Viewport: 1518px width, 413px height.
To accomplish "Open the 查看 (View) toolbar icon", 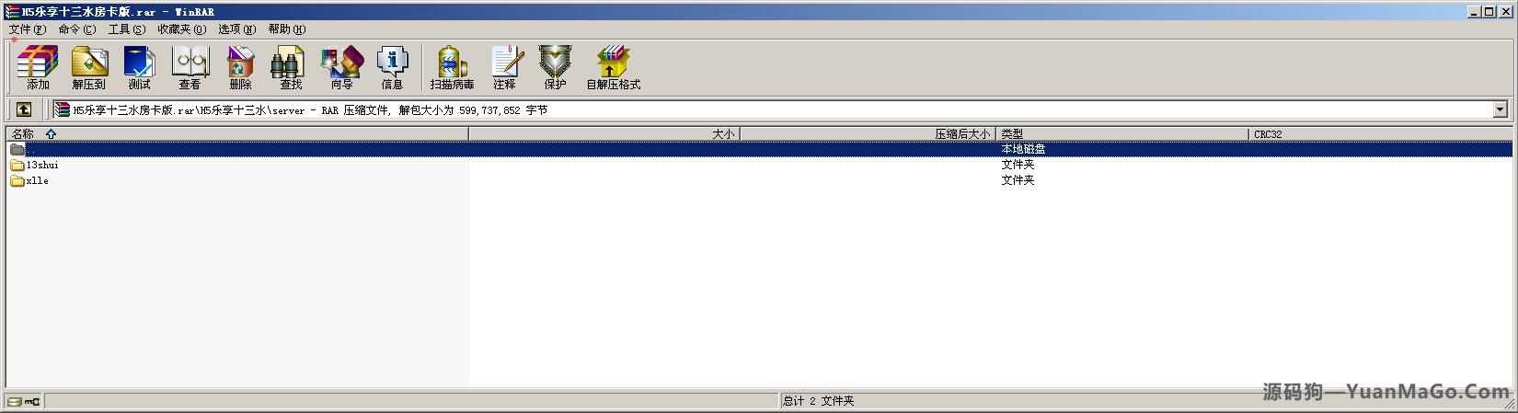I will coord(190,67).
